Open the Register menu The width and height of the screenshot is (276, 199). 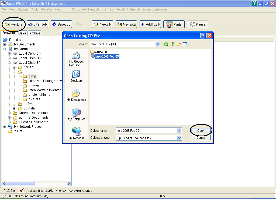tap(47, 9)
